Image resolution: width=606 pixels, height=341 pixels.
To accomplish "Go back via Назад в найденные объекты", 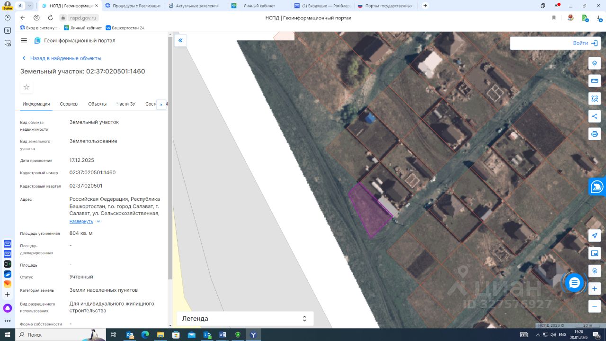I will coord(62,58).
